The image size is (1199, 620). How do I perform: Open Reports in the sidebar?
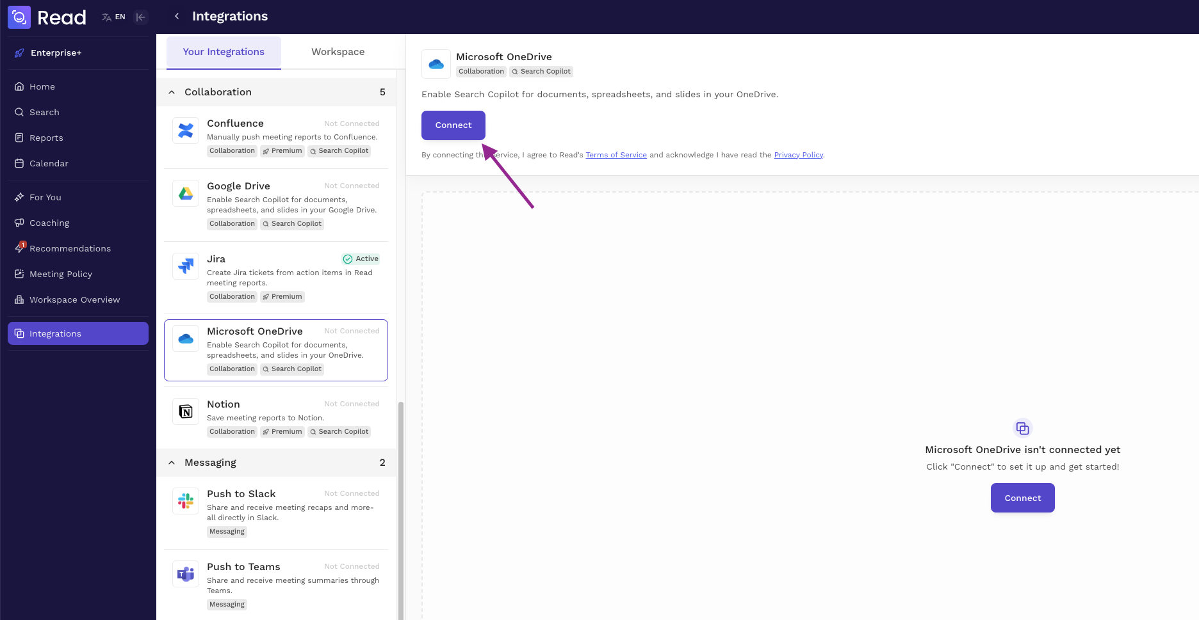[x=78, y=138]
